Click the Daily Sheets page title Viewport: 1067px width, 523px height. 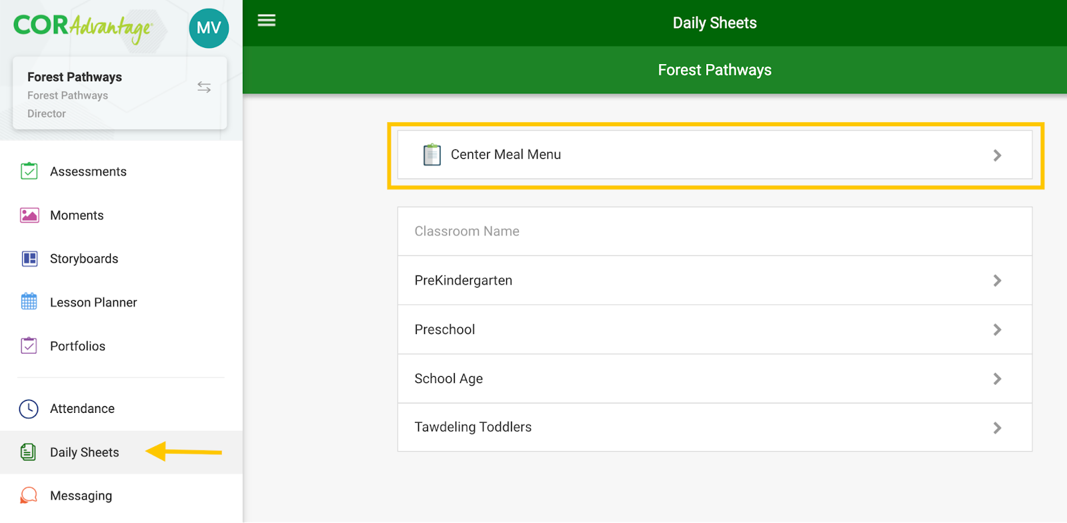[x=715, y=23]
